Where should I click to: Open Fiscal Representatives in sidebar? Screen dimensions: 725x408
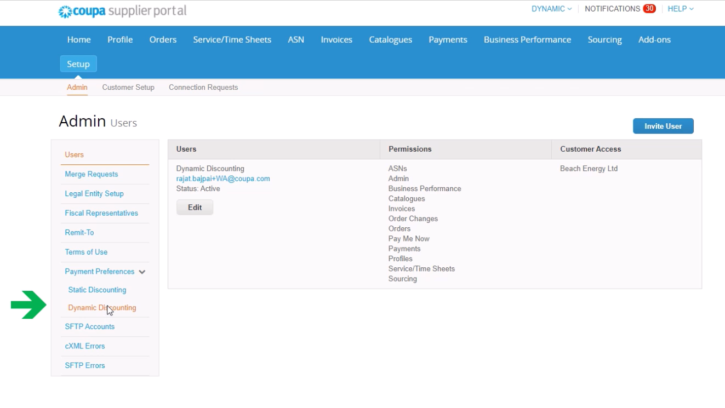coord(101,213)
